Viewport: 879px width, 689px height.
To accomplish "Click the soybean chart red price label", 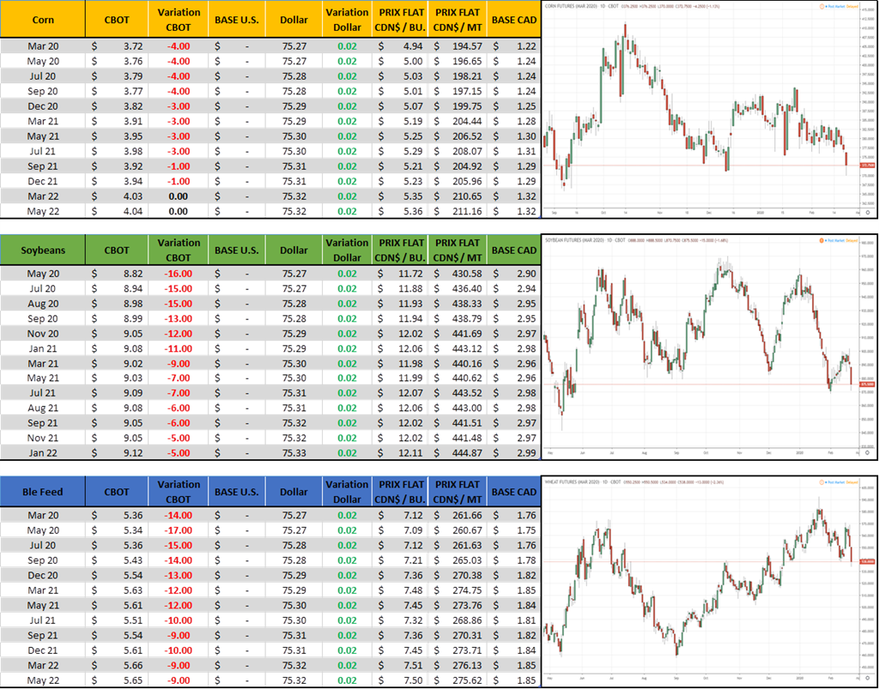I will pyautogui.click(x=866, y=385).
